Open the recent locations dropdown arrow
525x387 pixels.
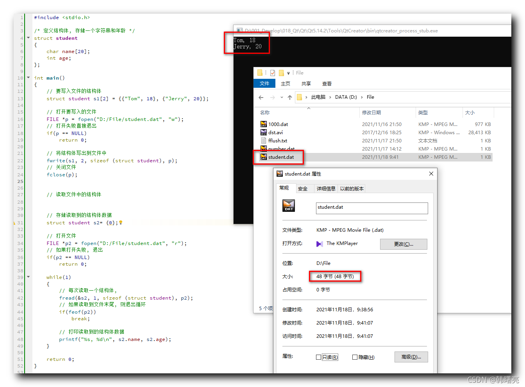(x=282, y=98)
